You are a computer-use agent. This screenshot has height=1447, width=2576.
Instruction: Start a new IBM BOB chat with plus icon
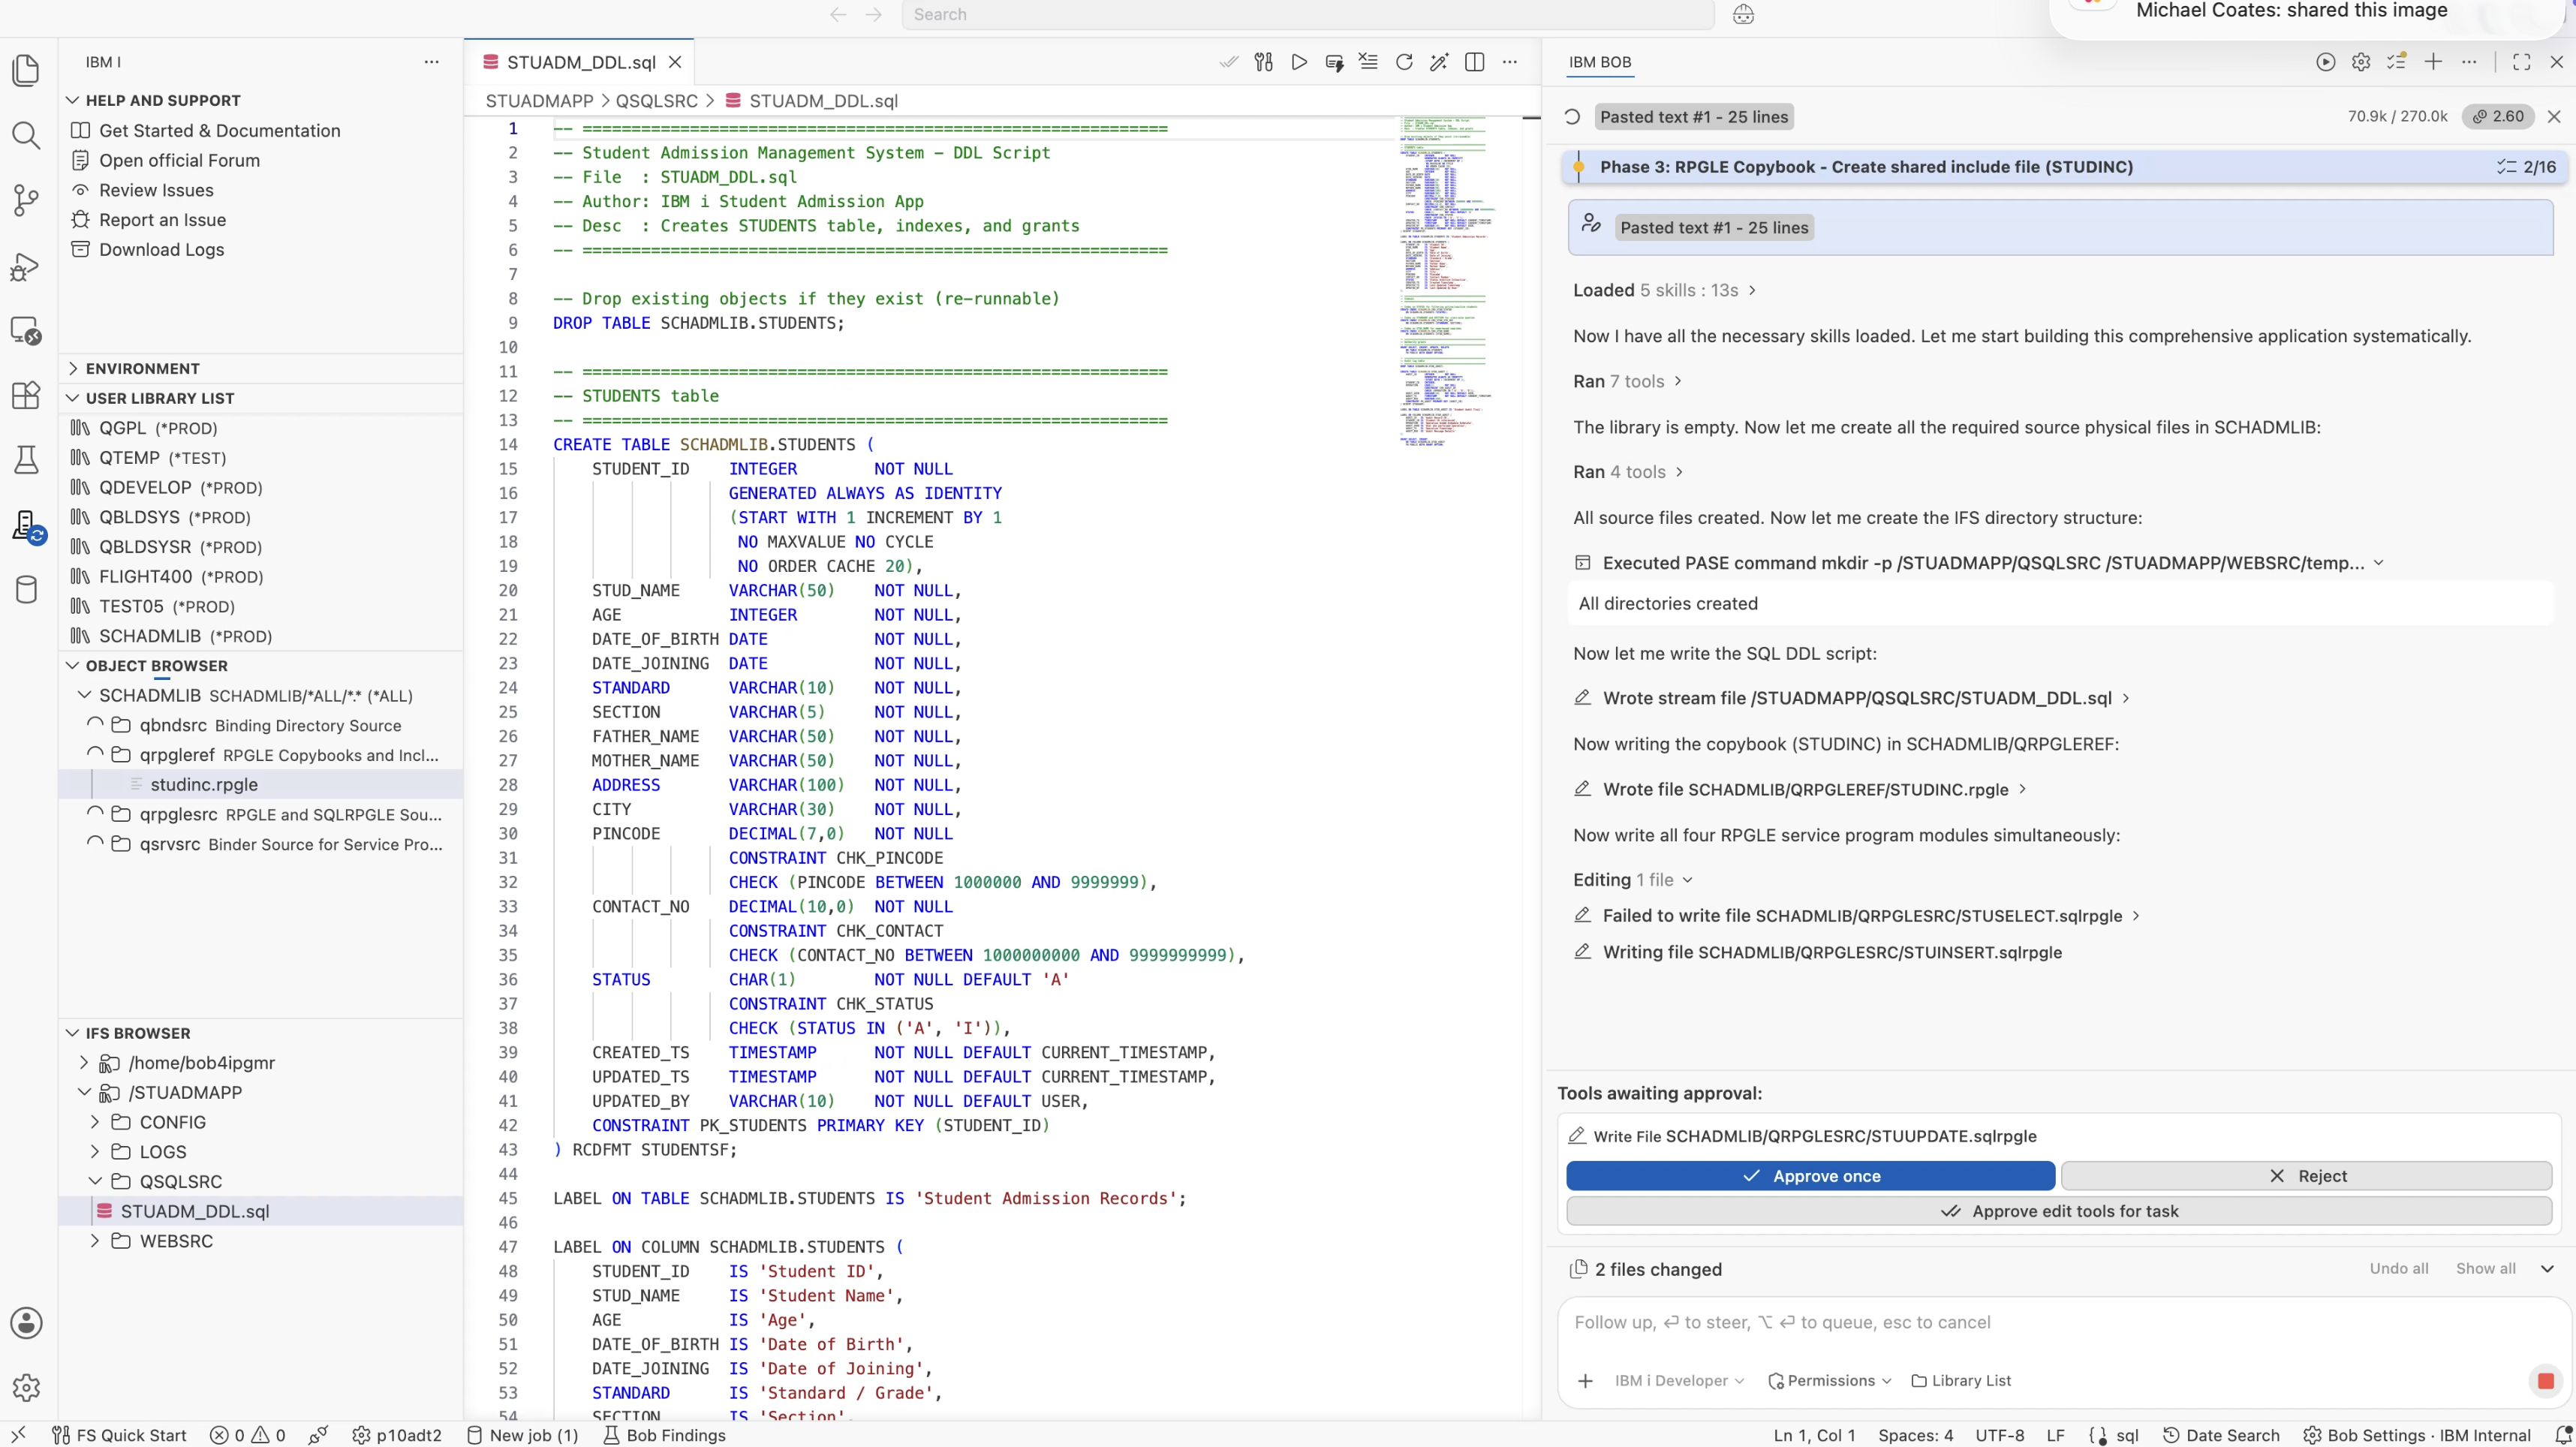(x=2433, y=62)
